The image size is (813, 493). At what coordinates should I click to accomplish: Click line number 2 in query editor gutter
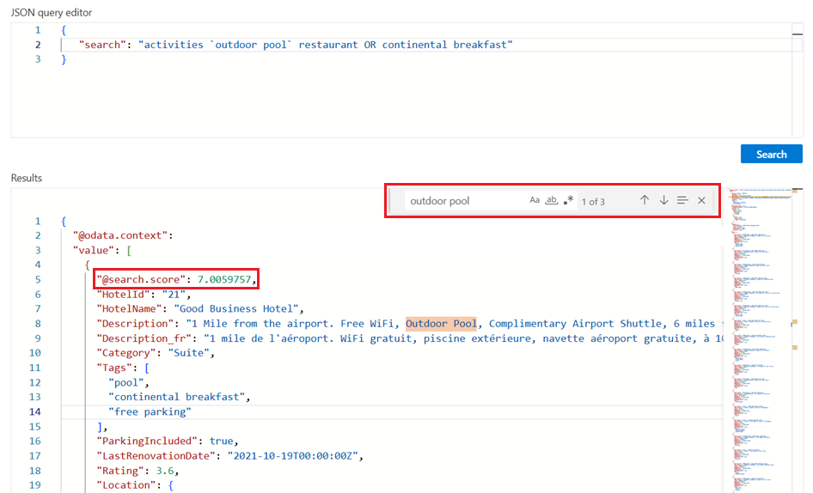click(38, 45)
